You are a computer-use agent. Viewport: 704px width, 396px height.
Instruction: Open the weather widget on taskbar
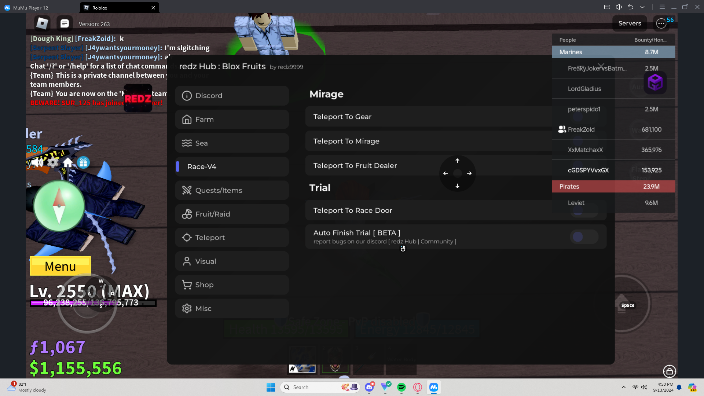tap(27, 387)
